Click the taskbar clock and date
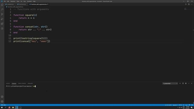 tap(188, 107)
